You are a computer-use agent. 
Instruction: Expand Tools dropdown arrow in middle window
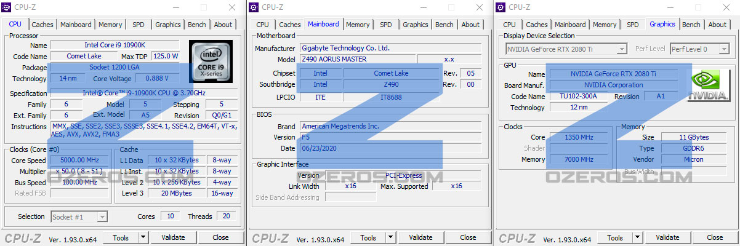390,237
